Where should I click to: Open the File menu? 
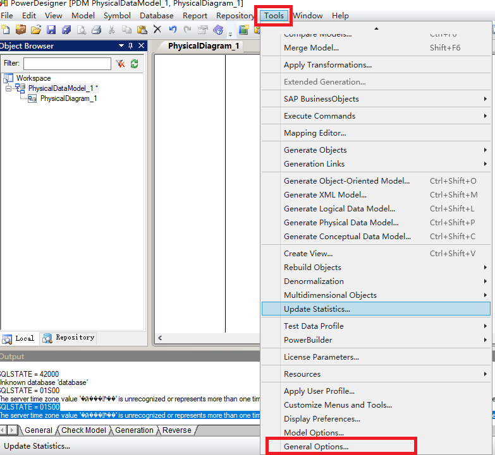[6, 16]
